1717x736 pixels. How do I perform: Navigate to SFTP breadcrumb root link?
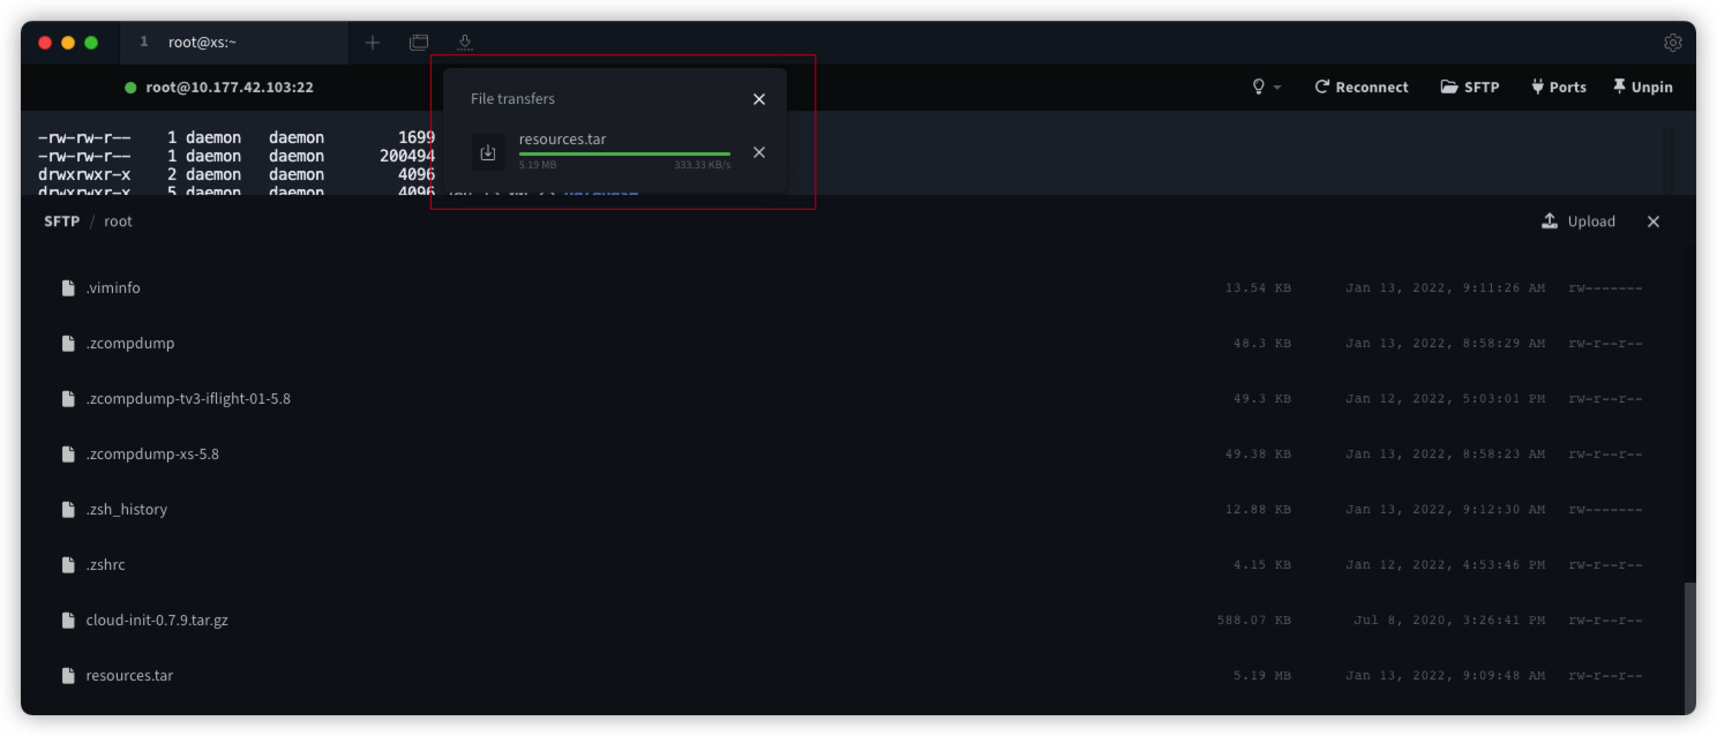click(61, 221)
